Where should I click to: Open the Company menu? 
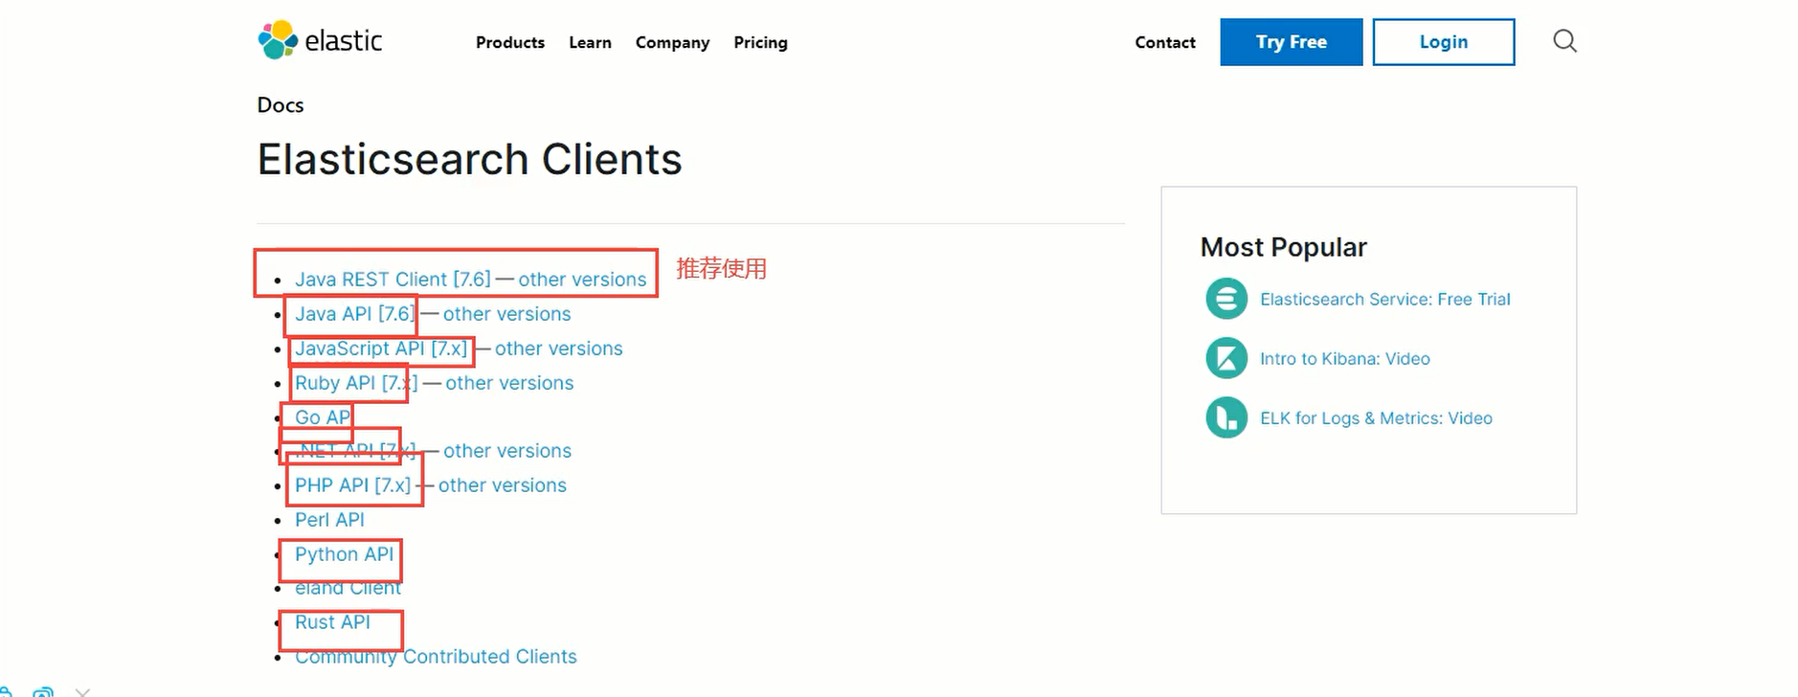(x=672, y=42)
